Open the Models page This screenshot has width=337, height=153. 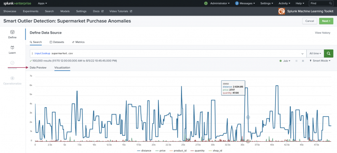(65, 11)
